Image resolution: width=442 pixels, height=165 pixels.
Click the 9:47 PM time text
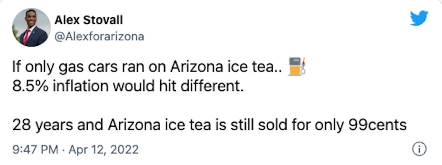(x=35, y=150)
